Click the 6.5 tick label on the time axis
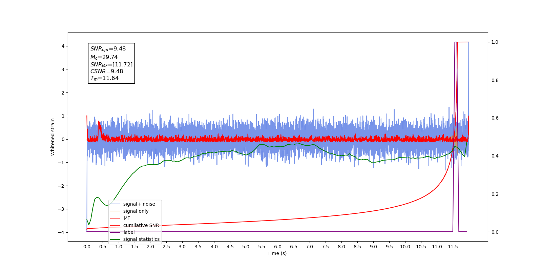 click(x=294, y=247)
